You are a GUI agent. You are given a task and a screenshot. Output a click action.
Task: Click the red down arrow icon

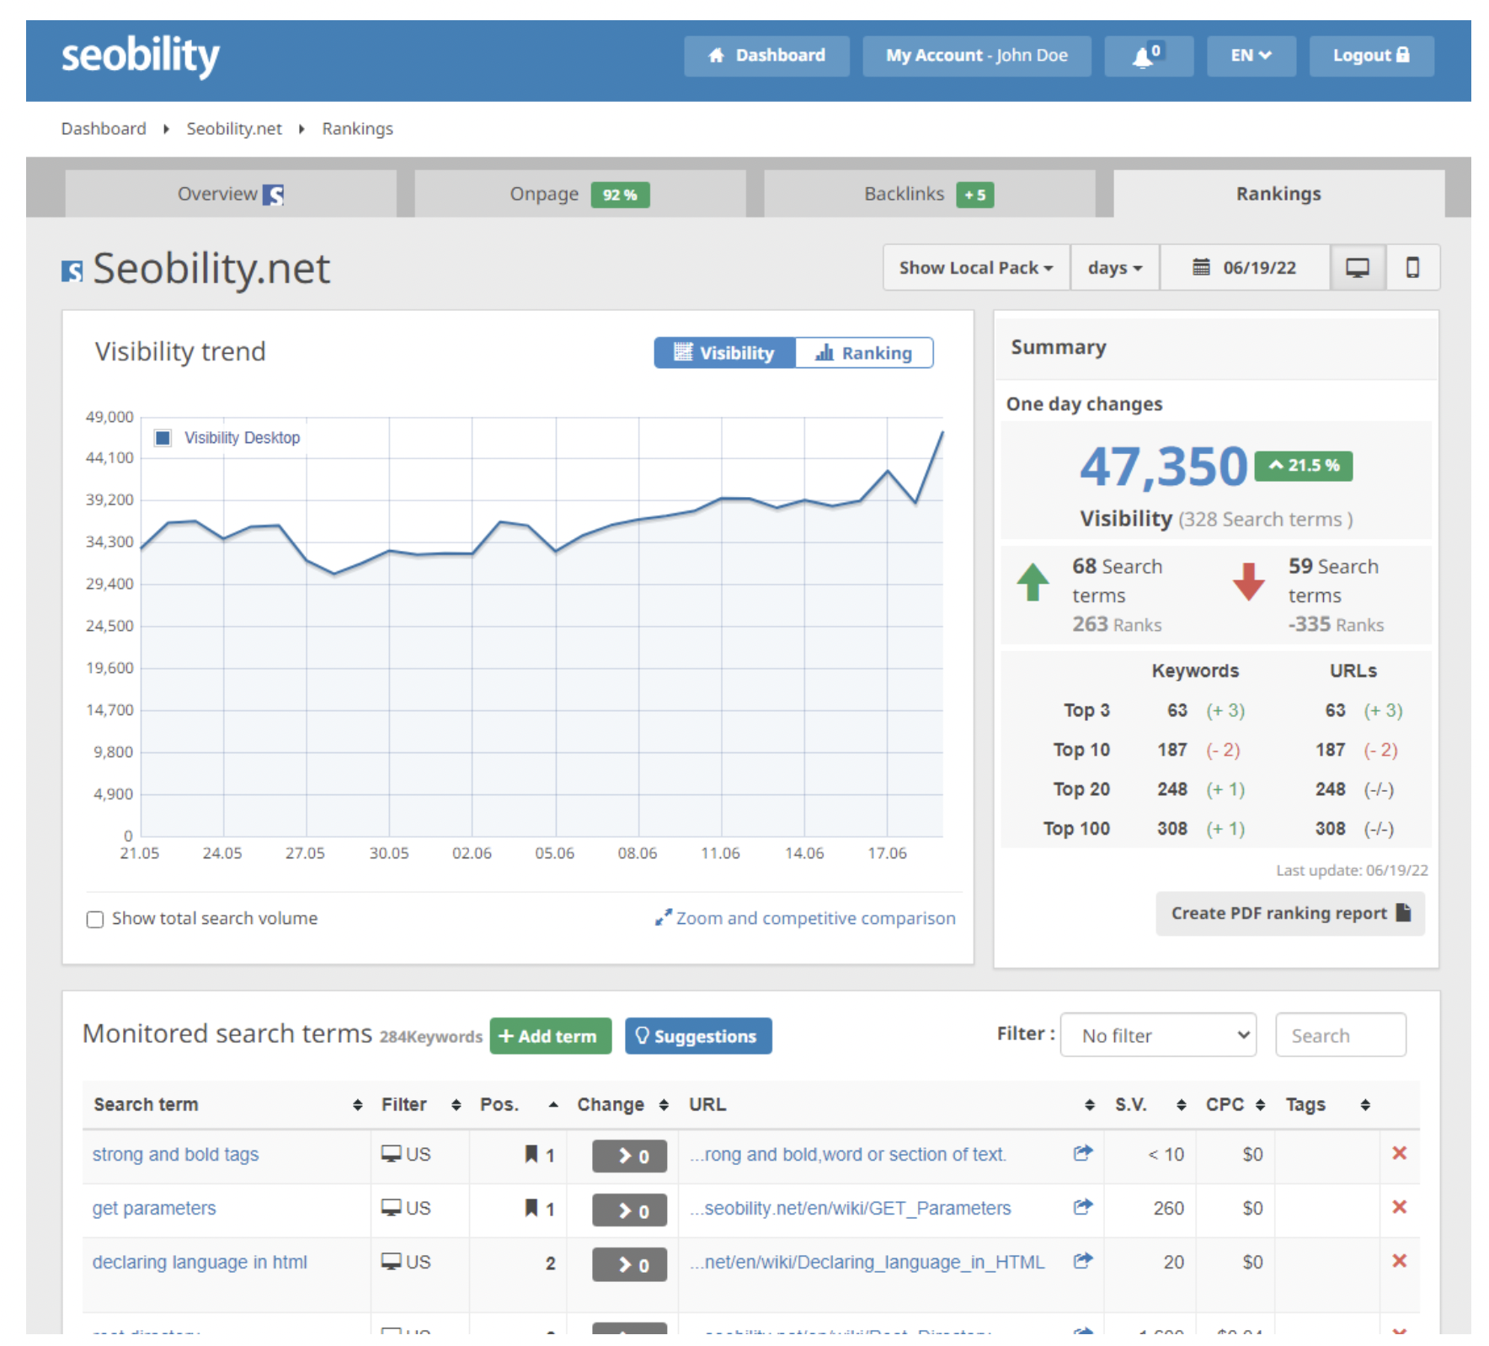pyautogui.click(x=1248, y=582)
